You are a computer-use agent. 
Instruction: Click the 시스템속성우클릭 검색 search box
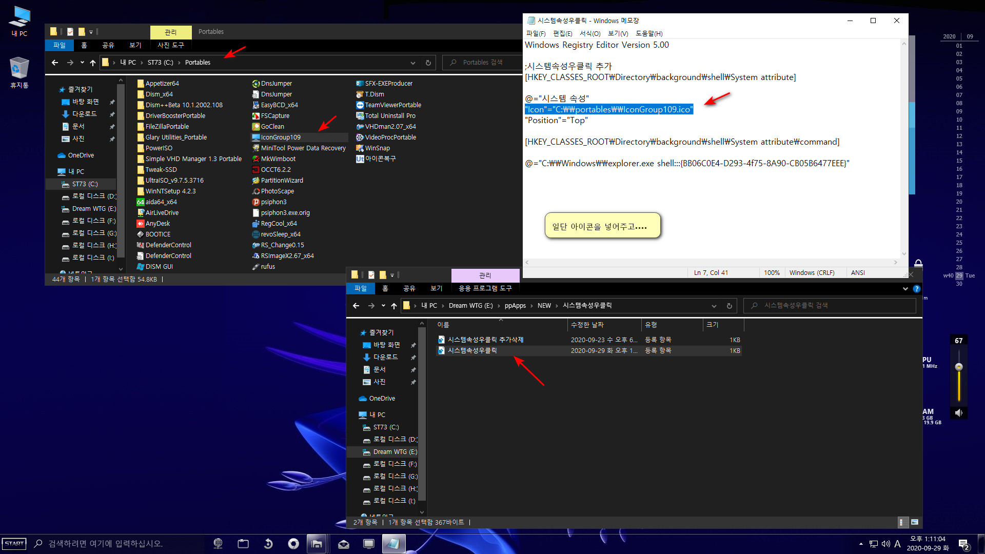pos(830,306)
